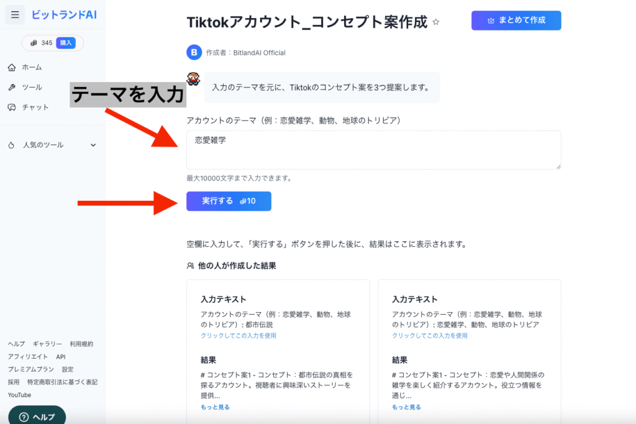The width and height of the screenshot is (636, 424).
Task: Open the API footer link
Action: pyautogui.click(x=61, y=357)
